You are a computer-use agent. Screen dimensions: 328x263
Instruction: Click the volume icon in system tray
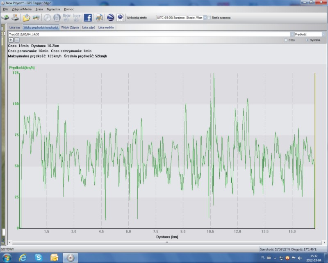pyautogui.click(x=300, y=258)
